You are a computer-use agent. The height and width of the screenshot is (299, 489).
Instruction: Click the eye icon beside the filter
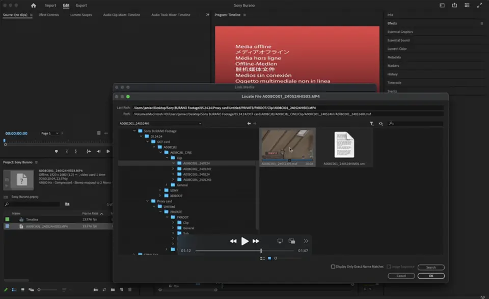pyautogui.click(x=381, y=123)
